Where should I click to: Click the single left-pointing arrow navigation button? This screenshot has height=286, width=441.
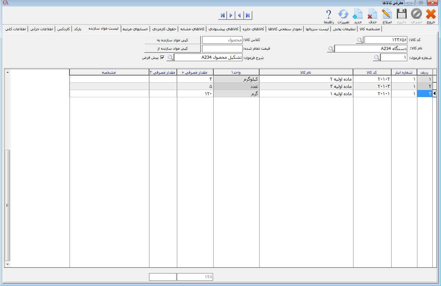pos(239,15)
